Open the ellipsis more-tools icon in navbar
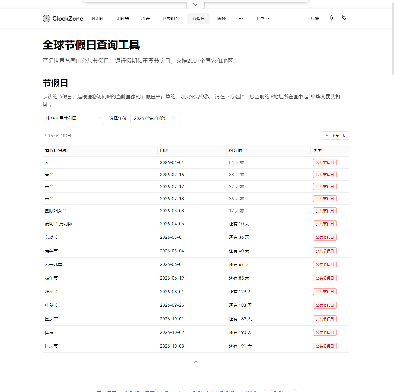Screen dimensions: 395x392 pos(241,19)
